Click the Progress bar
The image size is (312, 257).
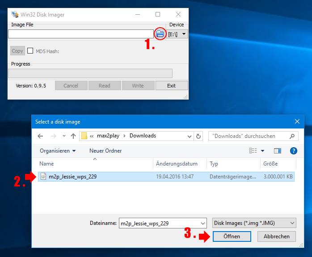[x=90, y=73]
